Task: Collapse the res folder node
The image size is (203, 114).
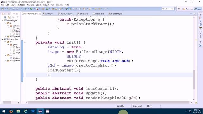Action: pyautogui.click(x=5, y=55)
